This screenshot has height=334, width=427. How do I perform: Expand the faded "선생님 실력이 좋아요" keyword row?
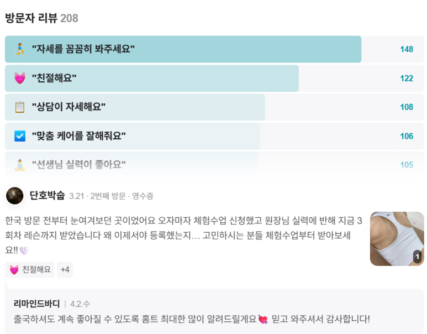pyautogui.click(x=214, y=165)
